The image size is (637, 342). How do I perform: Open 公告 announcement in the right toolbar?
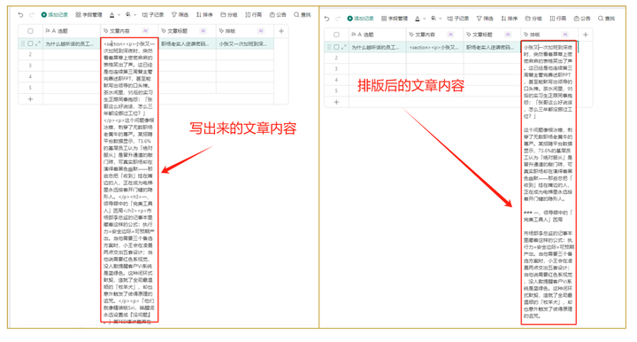[582, 19]
